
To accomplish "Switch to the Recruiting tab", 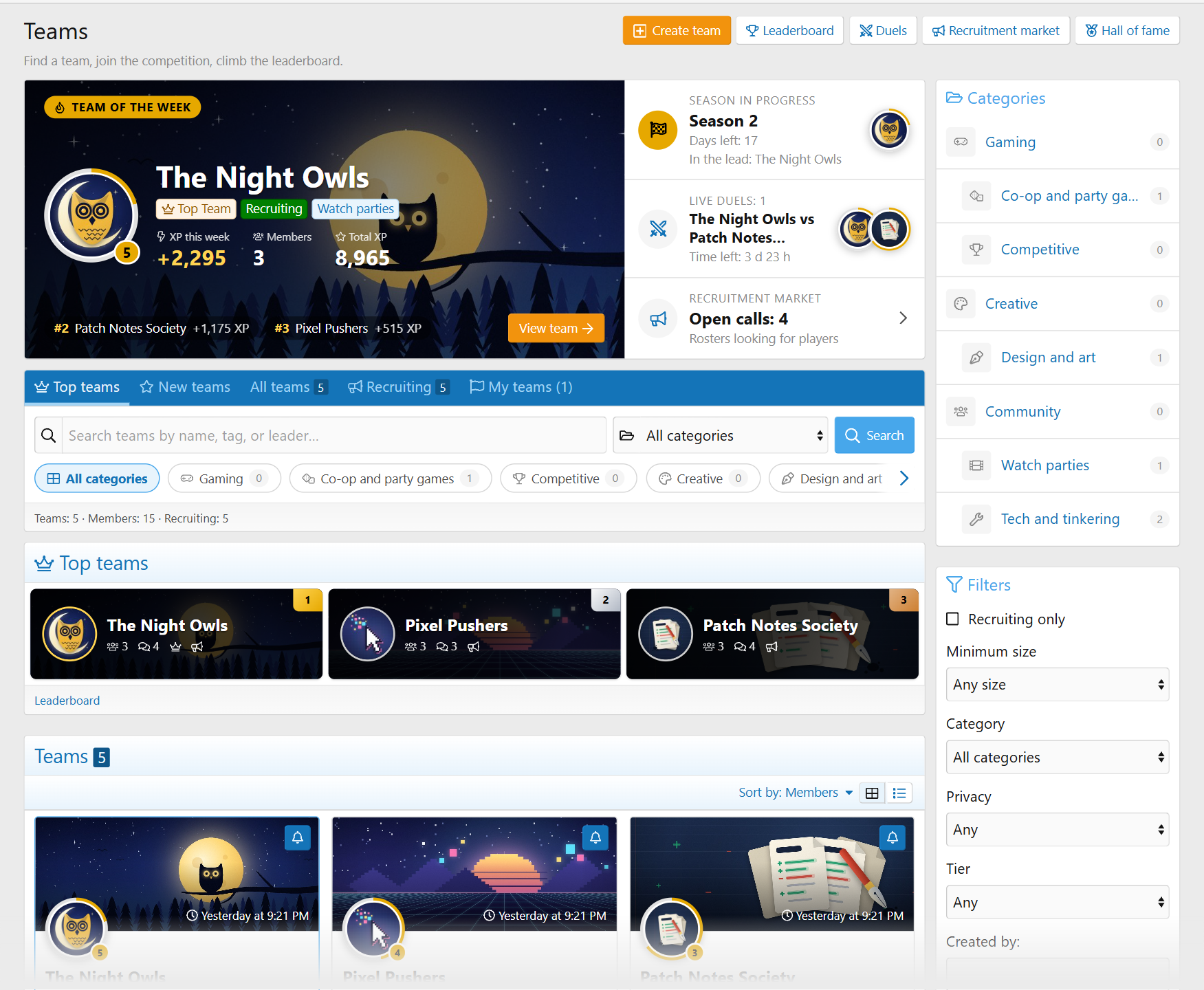I will coord(398,387).
